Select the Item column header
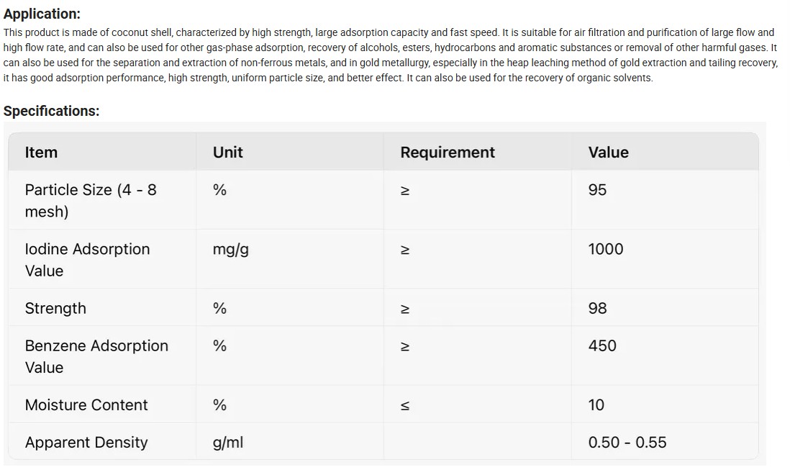790x475 pixels. coord(41,153)
